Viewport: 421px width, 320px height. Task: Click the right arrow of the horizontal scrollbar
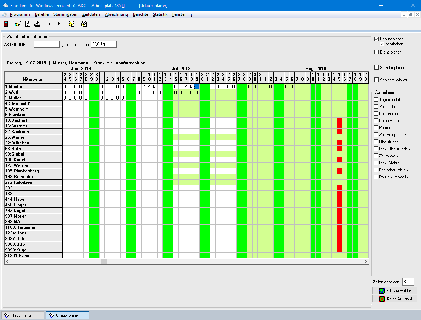366,262
